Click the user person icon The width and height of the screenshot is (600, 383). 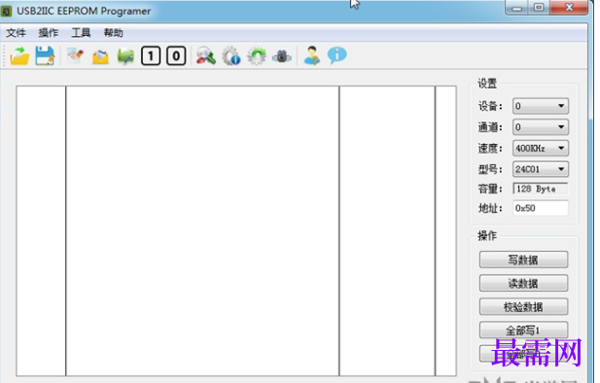pyautogui.click(x=312, y=55)
